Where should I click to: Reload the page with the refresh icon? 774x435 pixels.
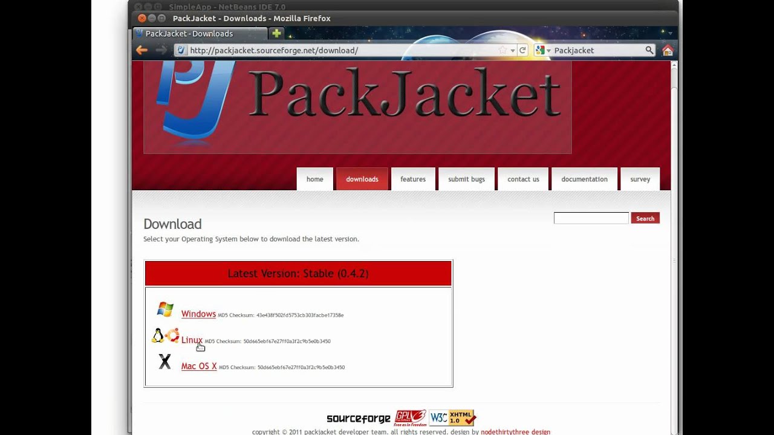522,50
